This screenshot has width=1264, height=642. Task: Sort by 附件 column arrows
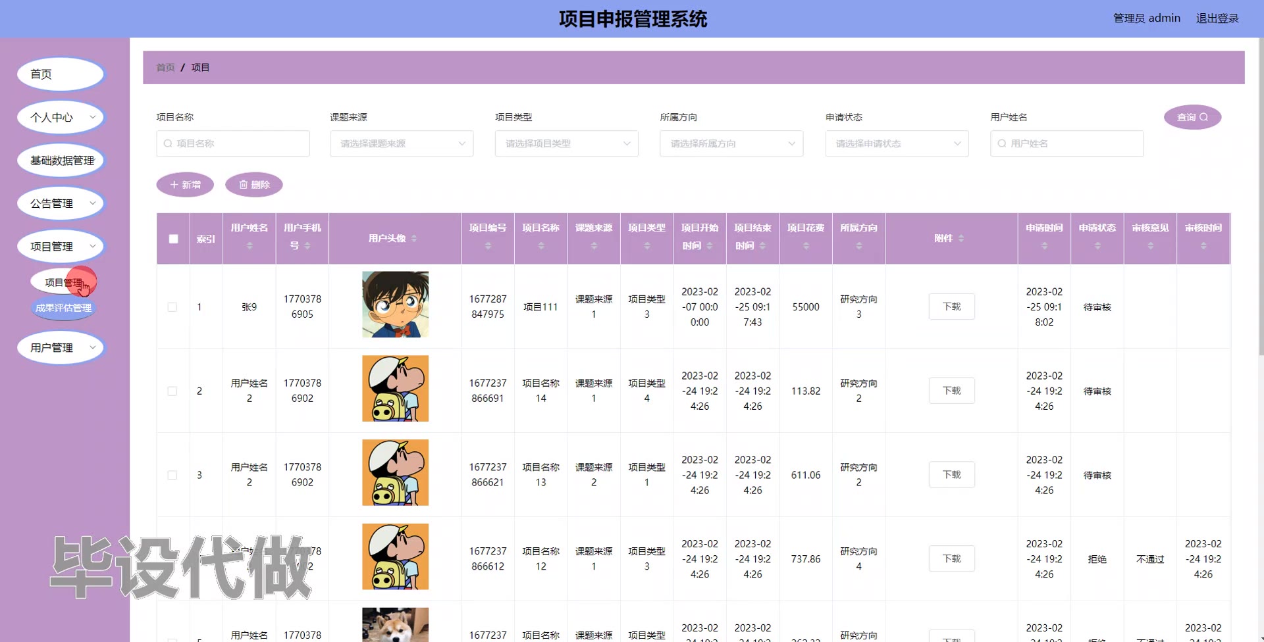click(961, 239)
